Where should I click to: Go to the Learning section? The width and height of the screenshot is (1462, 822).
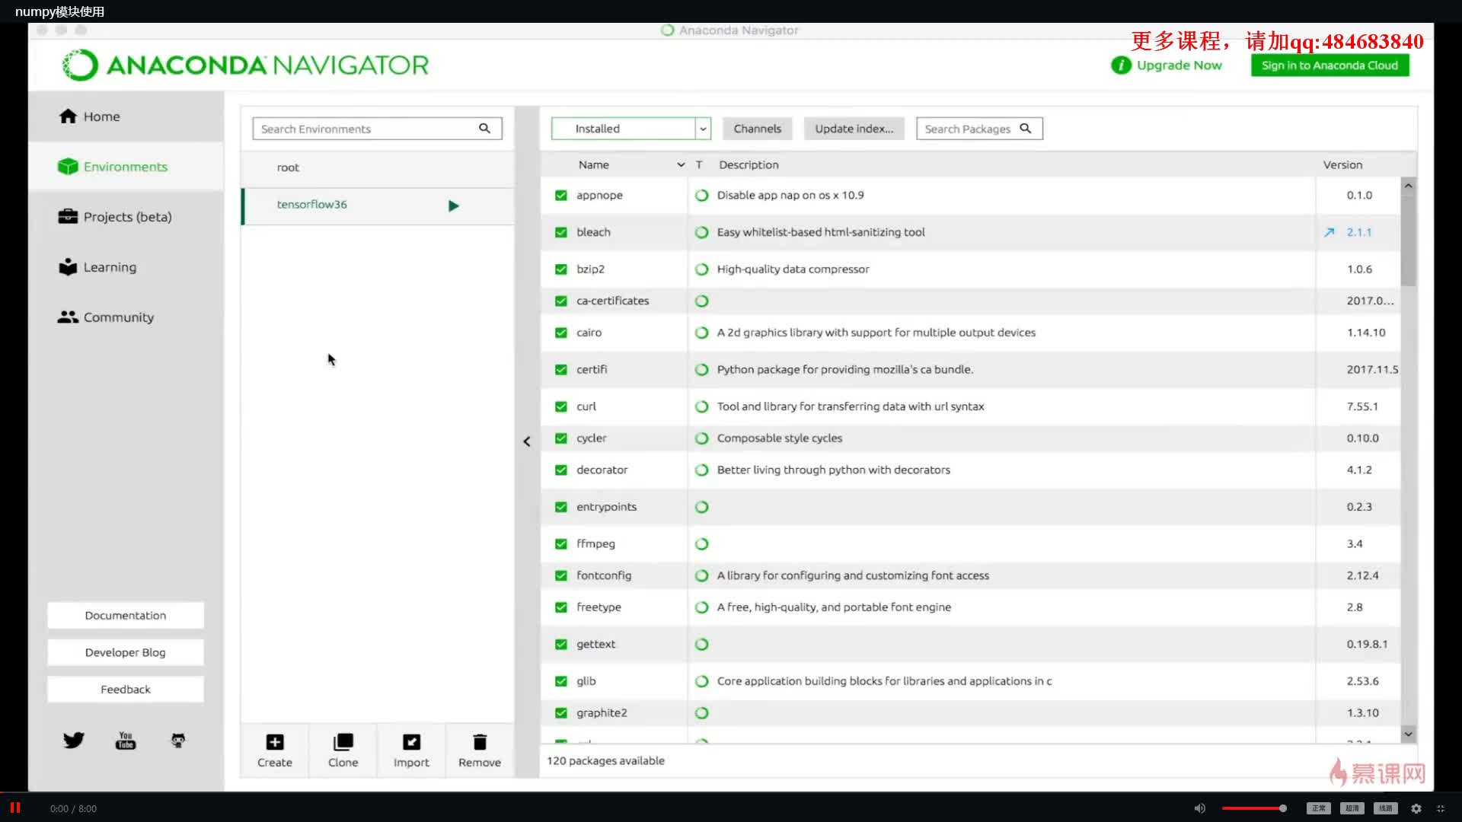click(x=126, y=267)
